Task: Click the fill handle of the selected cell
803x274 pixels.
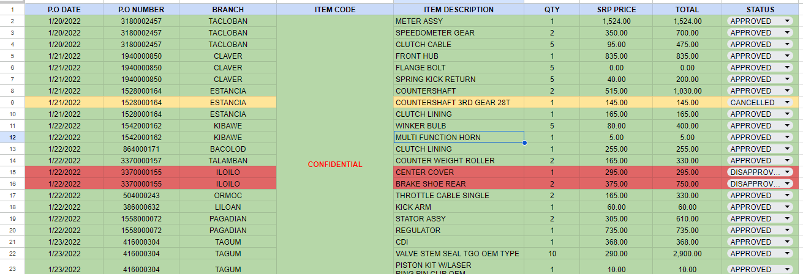Action: (x=524, y=143)
